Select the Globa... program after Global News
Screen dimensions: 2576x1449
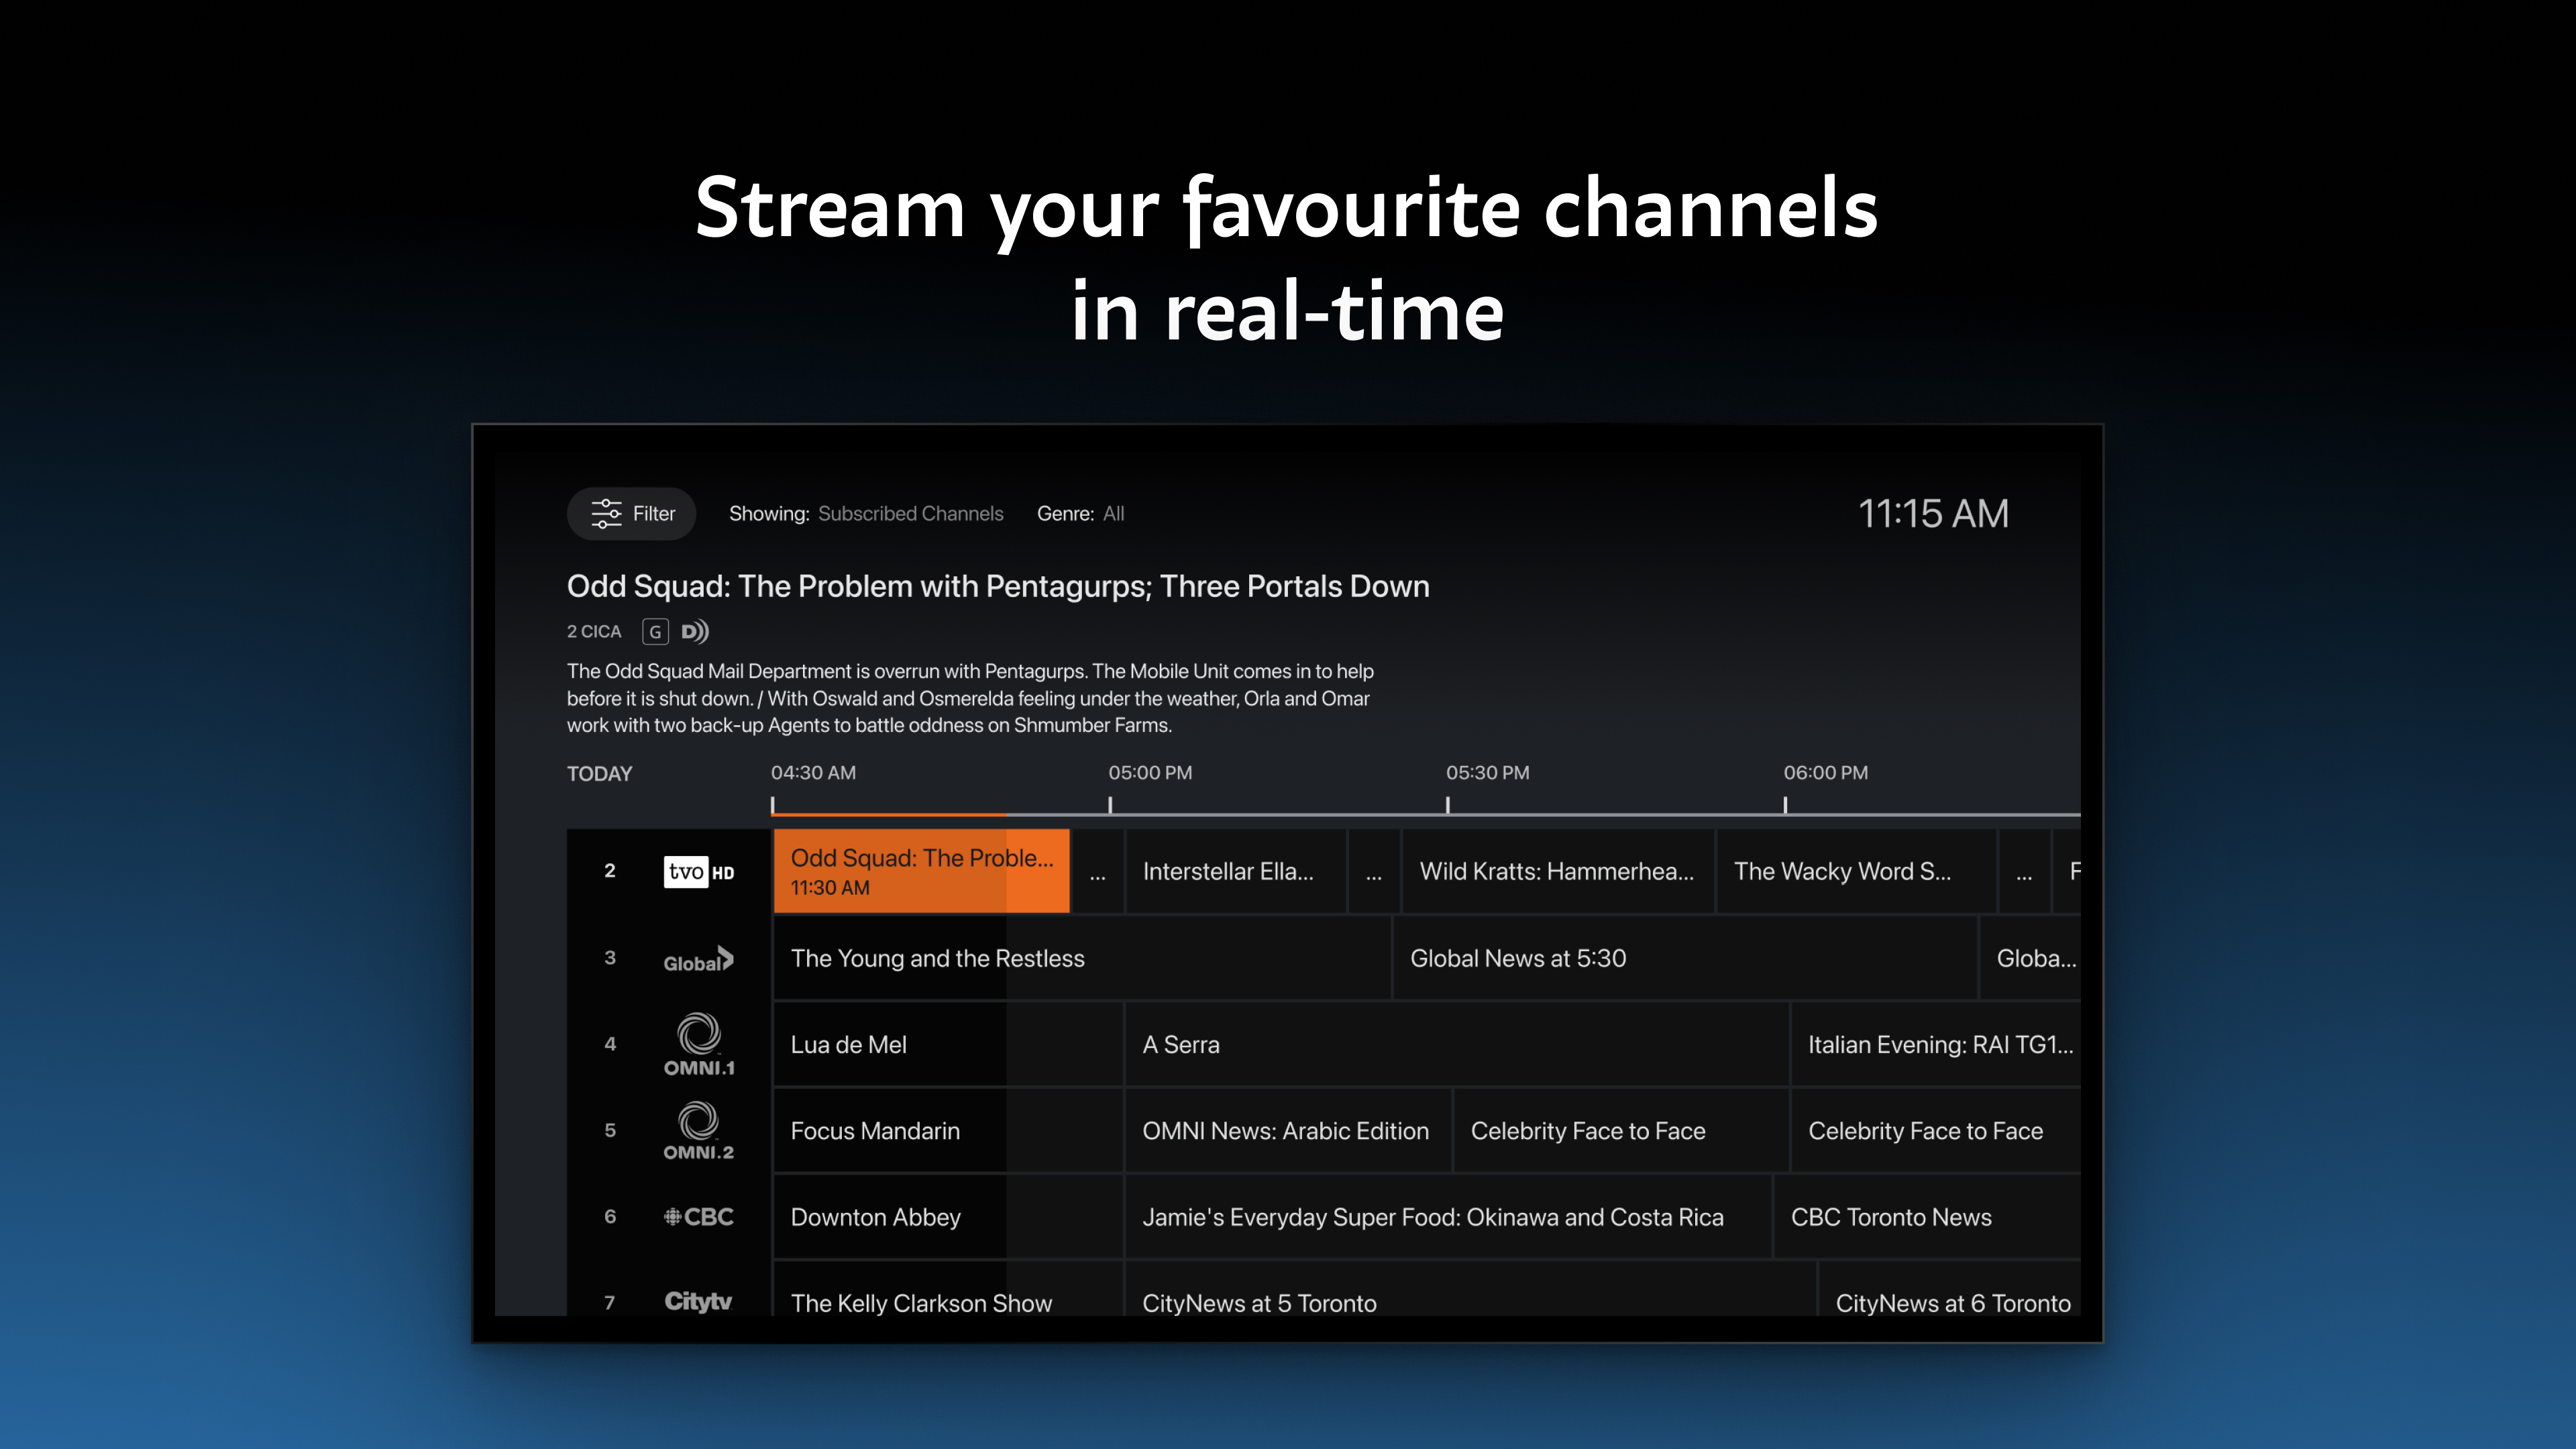2031,959
